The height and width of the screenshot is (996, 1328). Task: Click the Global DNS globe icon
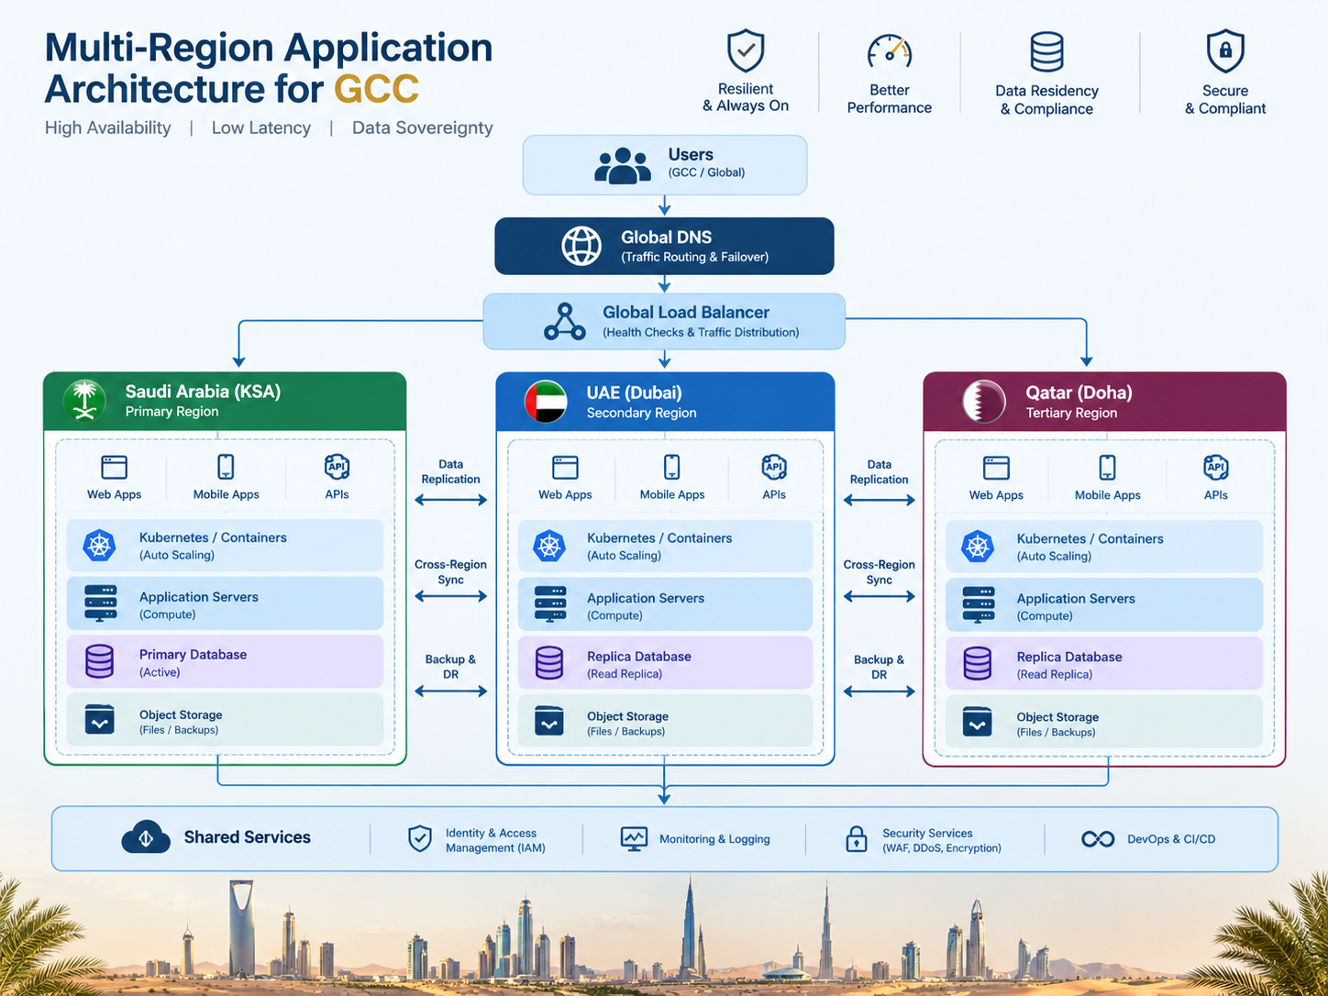coord(581,246)
